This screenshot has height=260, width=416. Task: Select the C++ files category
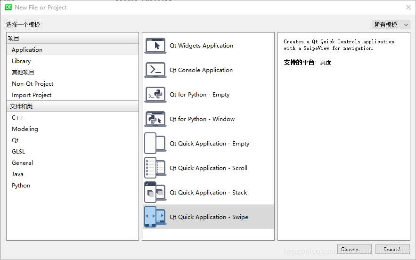click(x=73, y=118)
